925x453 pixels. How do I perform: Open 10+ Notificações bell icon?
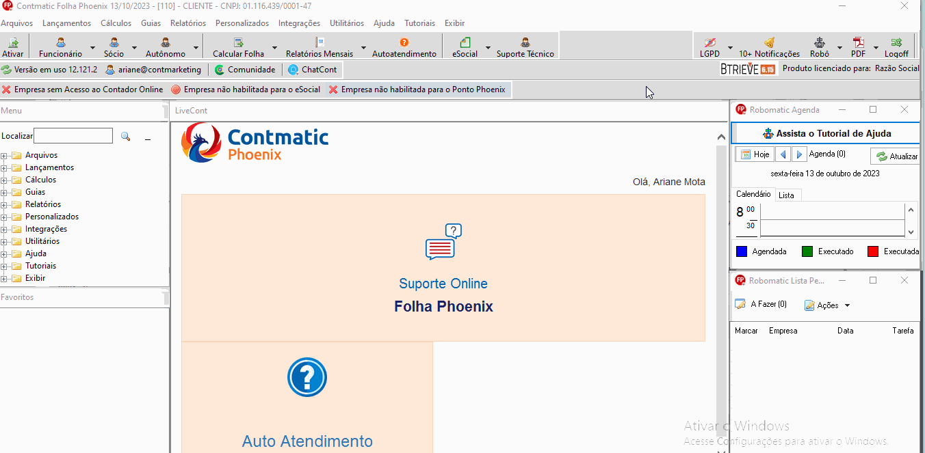coord(769,42)
